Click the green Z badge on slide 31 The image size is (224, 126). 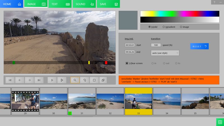(x=70, y=113)
